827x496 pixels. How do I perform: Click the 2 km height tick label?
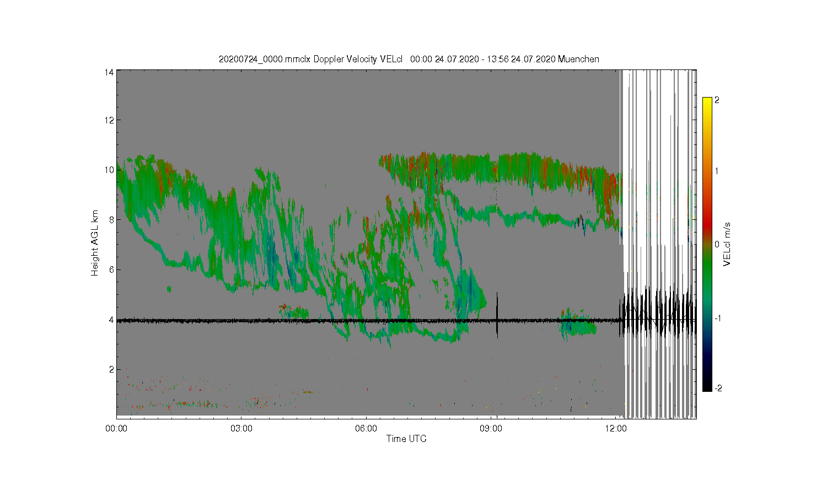point(112,369)
